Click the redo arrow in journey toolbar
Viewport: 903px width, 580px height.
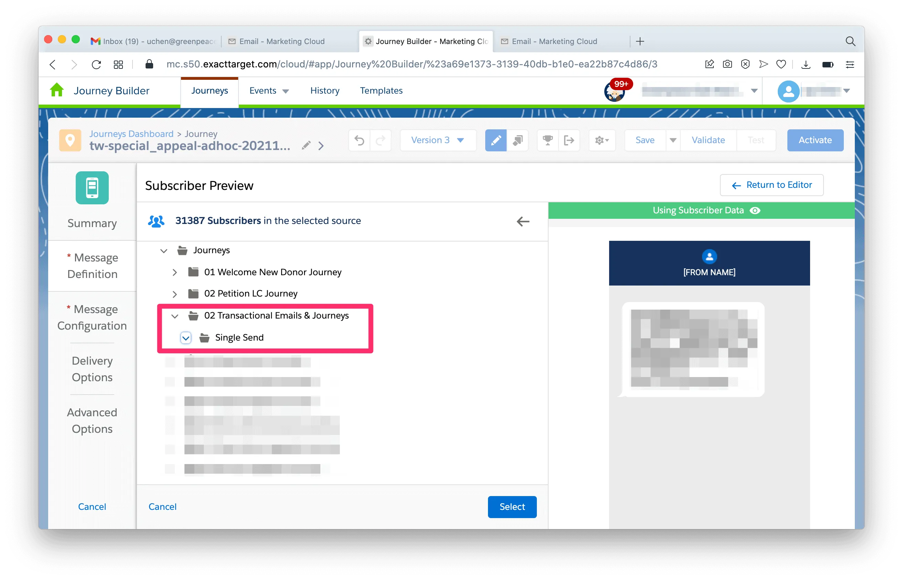pyautogui.click(x=381, y=140)
